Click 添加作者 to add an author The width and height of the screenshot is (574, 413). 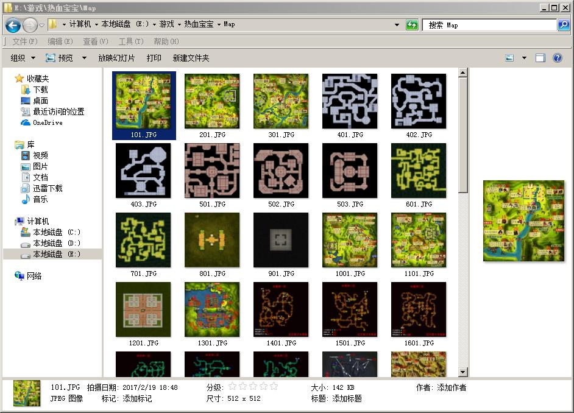tap(452, 387)
